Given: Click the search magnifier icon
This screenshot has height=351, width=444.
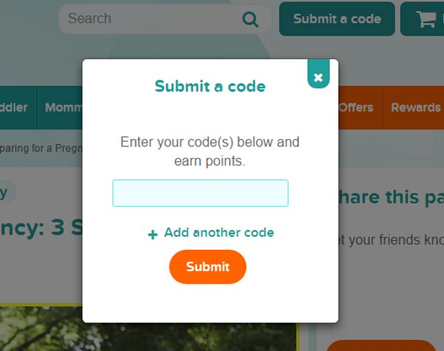Looking at the screenshot, I should point(250,19).
